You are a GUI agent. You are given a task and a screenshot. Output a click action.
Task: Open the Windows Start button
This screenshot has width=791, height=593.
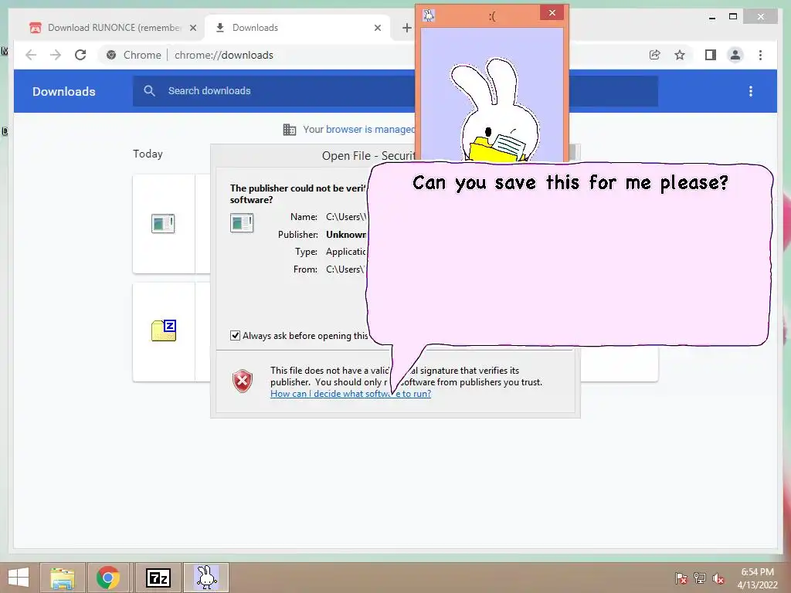pyautogui.click(x=19, y=578)
